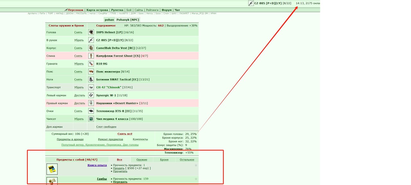Viewport: 411px width, 185px height.
Task: Open the ДОСКА quick link
Action: click(70, 13)
